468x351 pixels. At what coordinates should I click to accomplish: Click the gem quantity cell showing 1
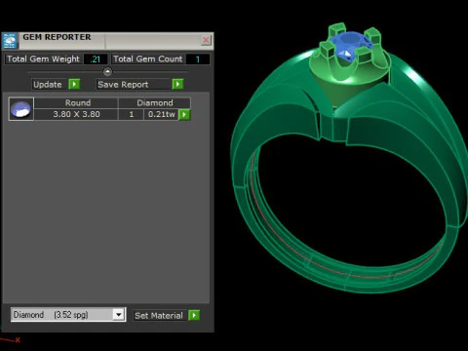(x=132, y=114)
